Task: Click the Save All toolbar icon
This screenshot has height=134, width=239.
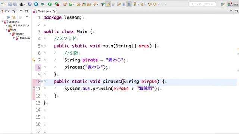Action: [x=15, y=4]
